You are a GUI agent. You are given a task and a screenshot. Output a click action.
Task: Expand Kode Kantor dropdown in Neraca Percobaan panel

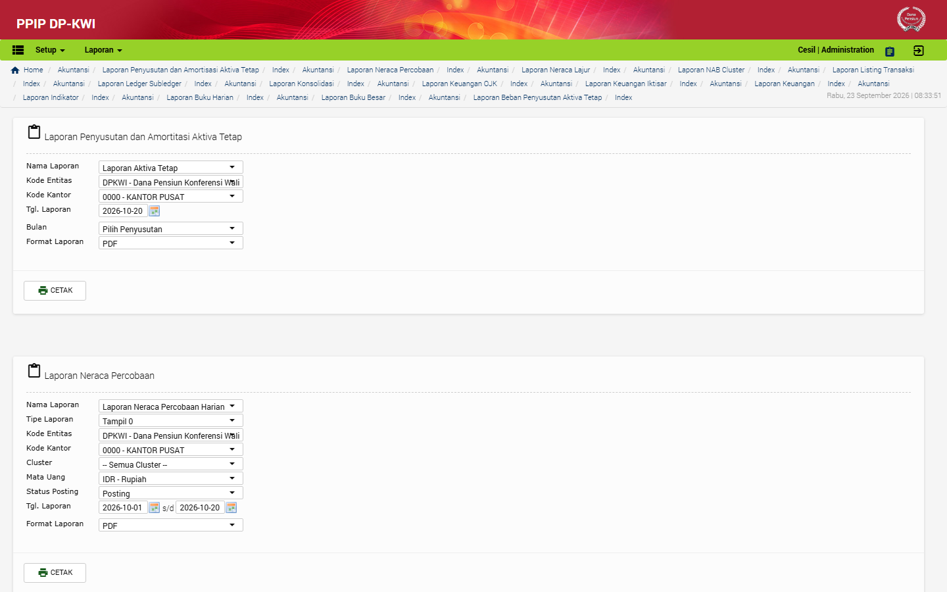click(171, 450)
